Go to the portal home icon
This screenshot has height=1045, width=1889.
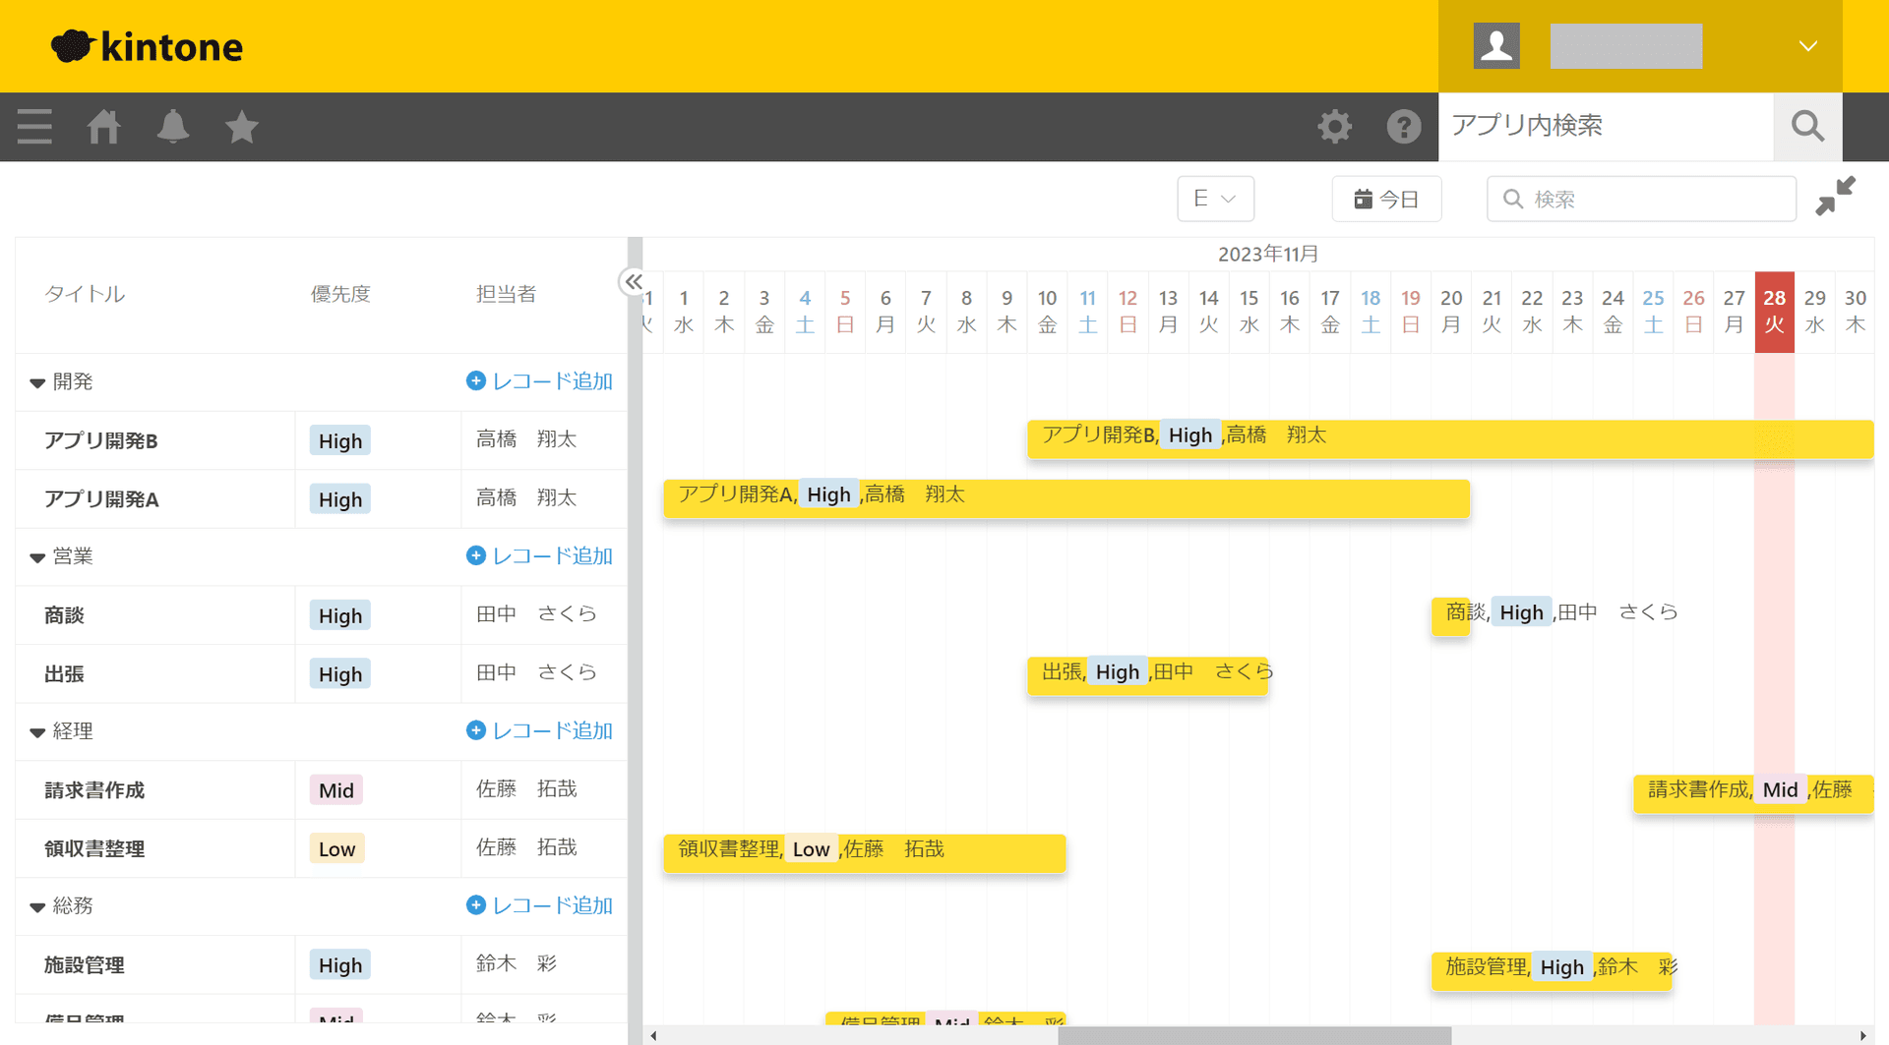[103, 127]
